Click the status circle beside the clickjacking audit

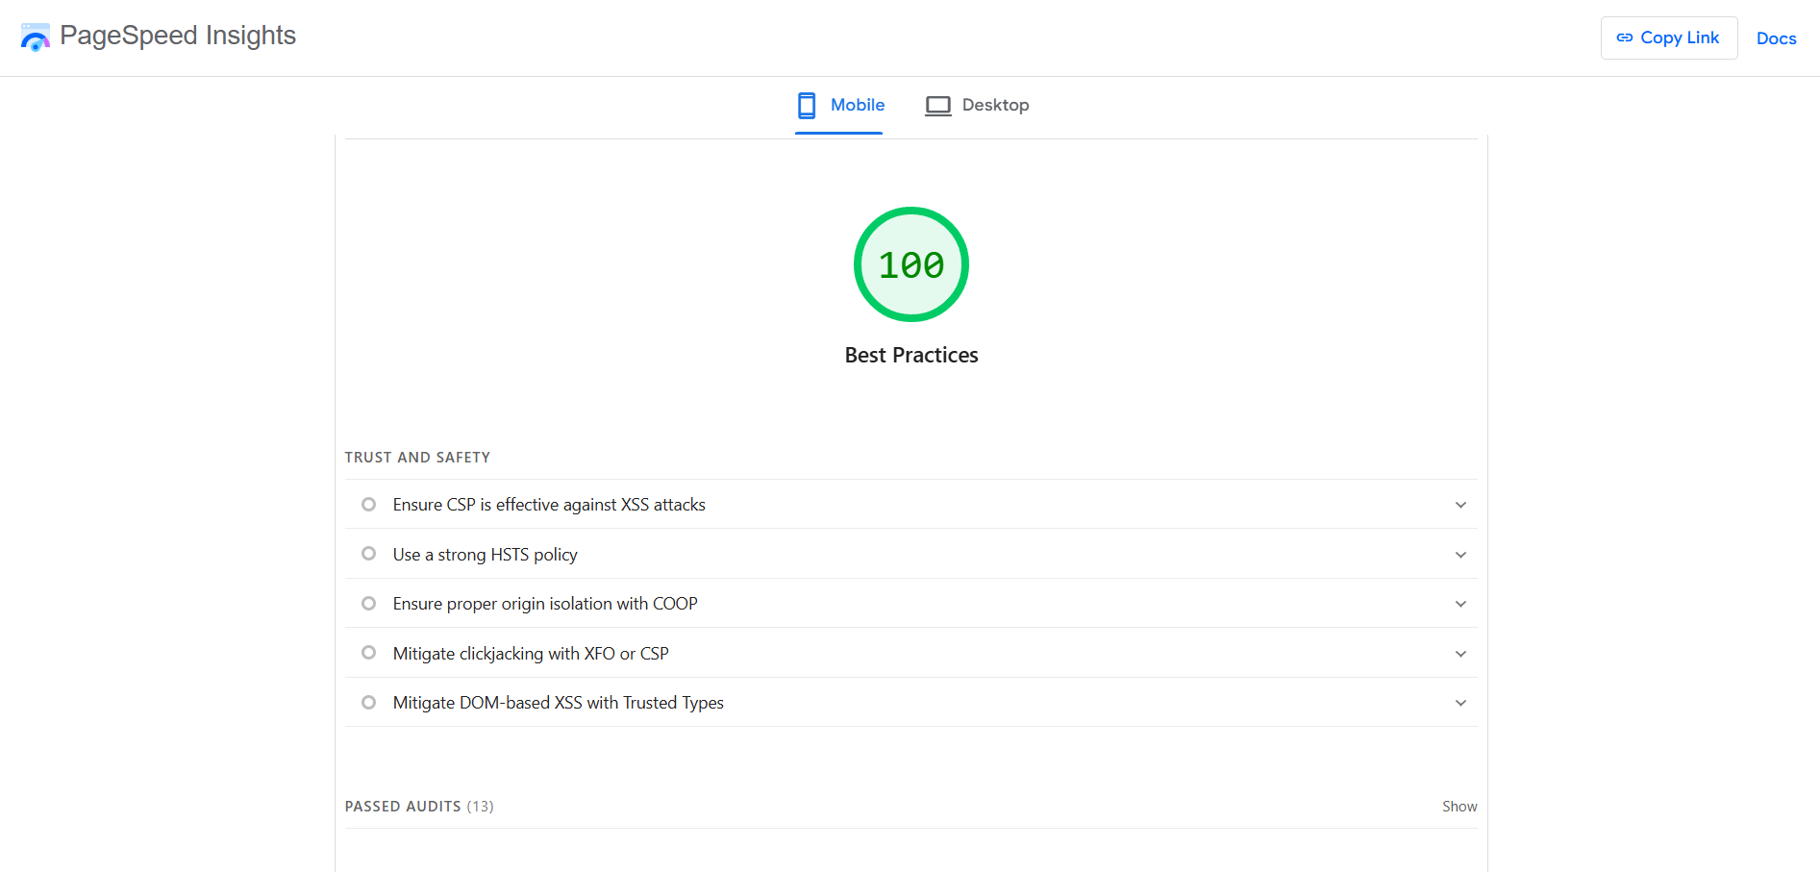click(368, 653)
